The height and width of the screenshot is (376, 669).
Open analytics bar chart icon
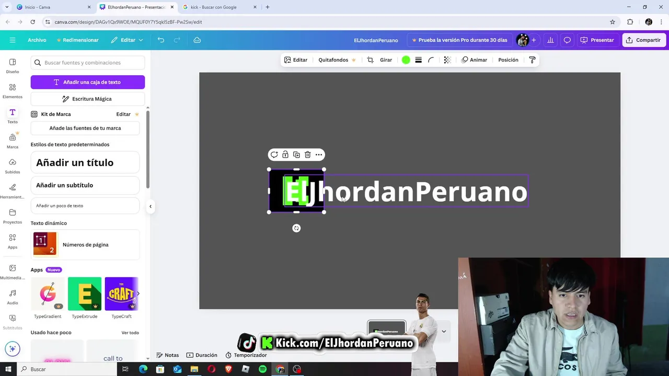[550, 40]
